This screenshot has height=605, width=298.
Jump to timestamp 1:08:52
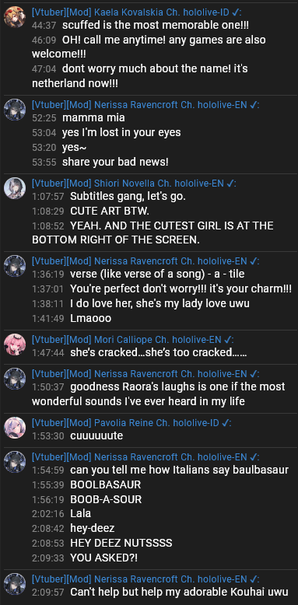pyautogui.click(x=48, y=226)
